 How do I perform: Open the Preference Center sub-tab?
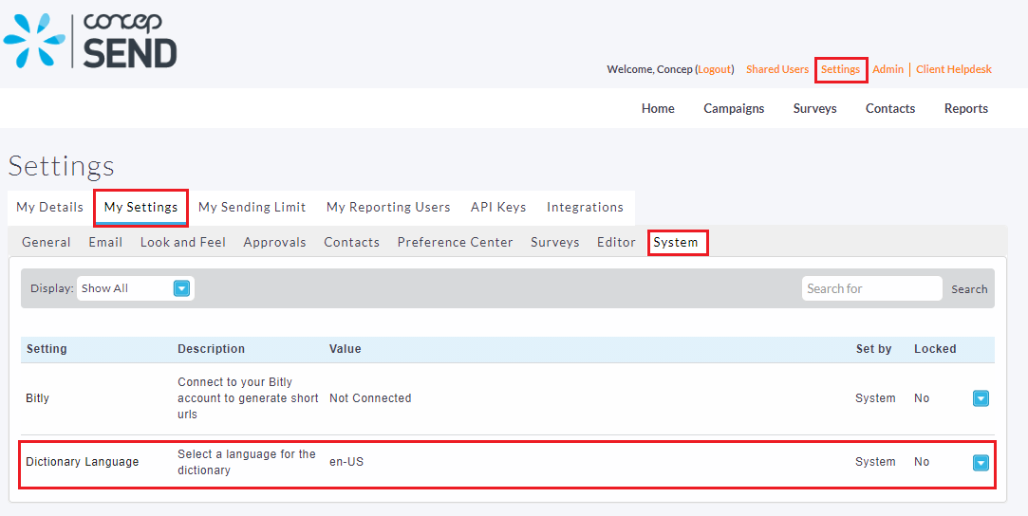pyautogui.click(x=455, y=242)
